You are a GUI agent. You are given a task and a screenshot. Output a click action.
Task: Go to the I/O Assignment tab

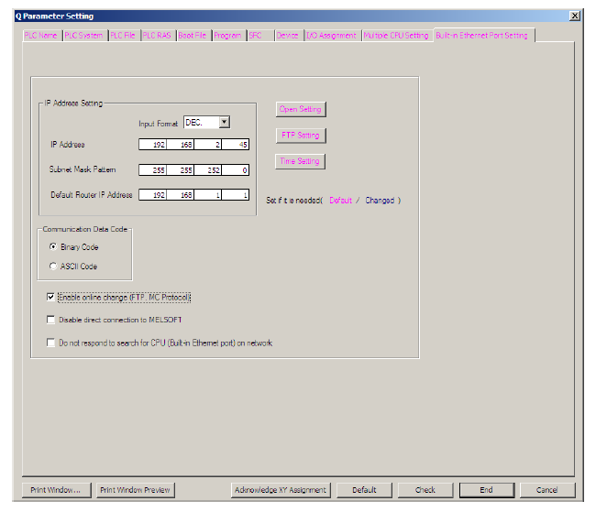(x=332, y=36)
